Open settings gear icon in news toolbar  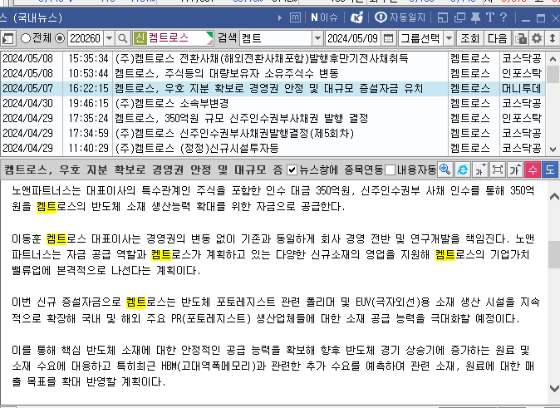point(537,38)
